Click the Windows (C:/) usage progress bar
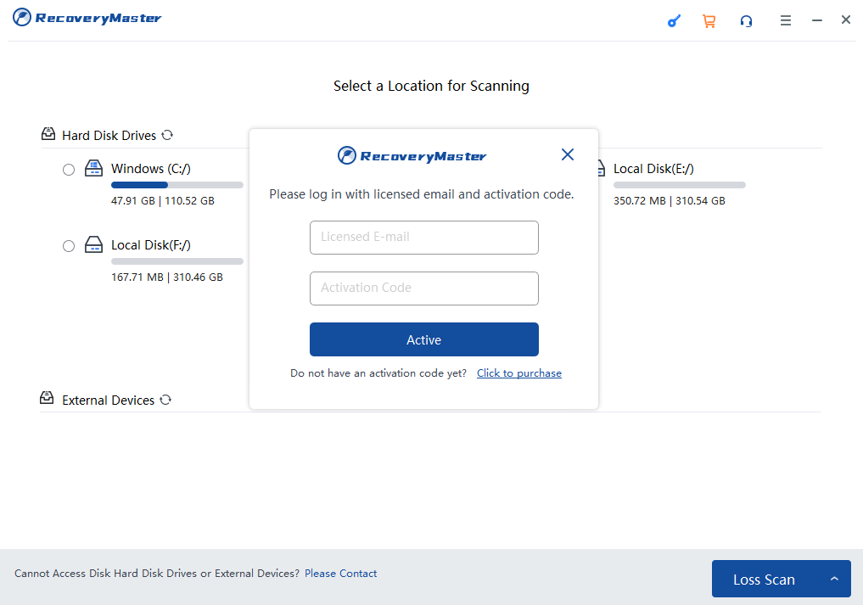Image resolution: width=863 pixels, height=605 pixels. 177,185
